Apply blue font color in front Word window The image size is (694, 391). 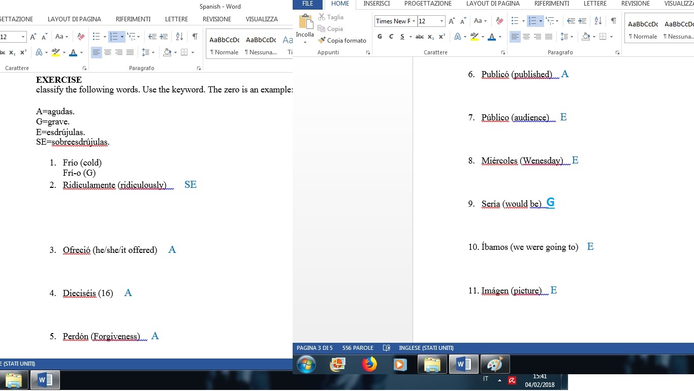point(491,37)
